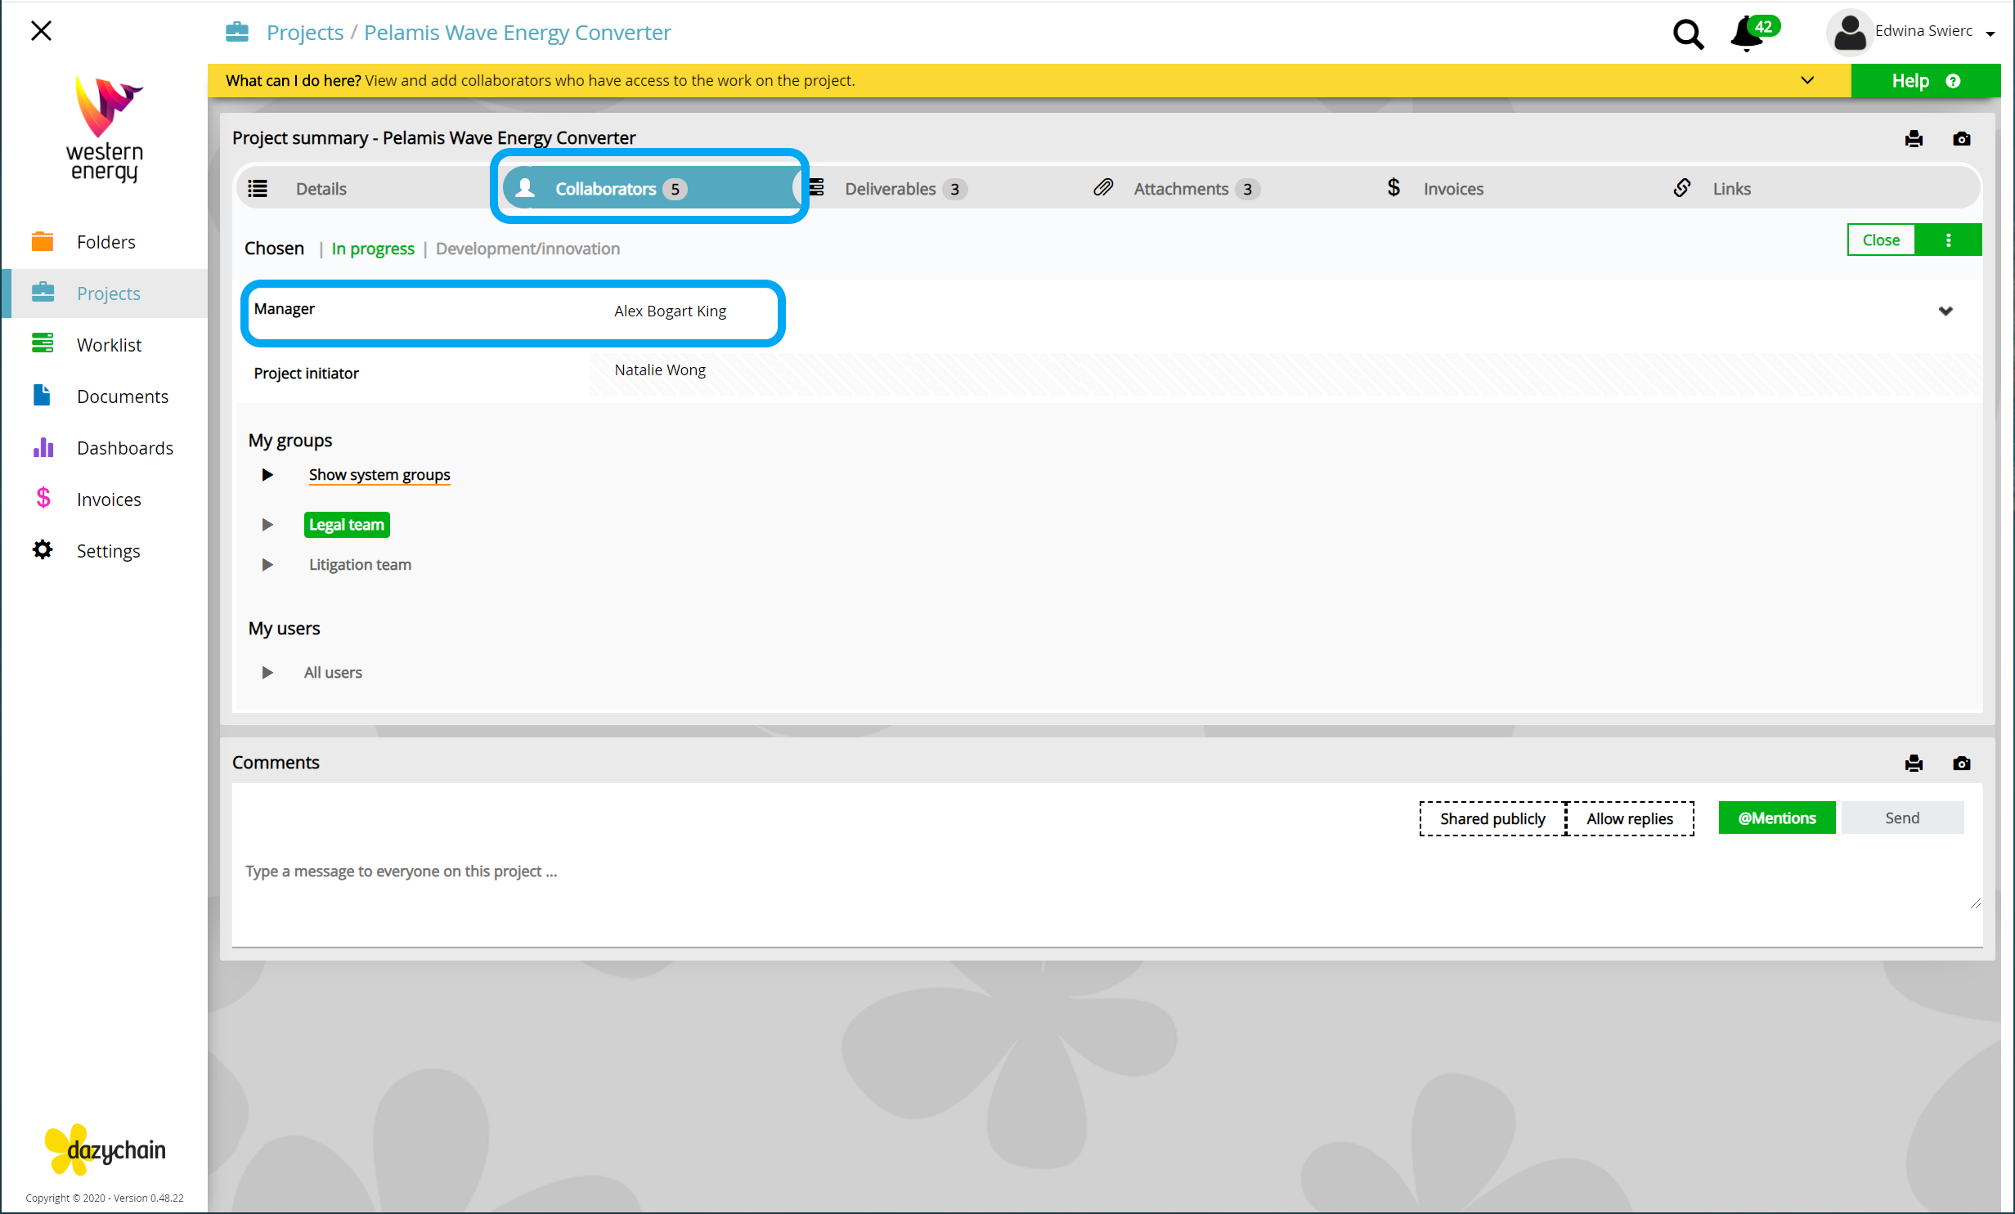2015x1214 pixels.
Task: Click the search magnifier icon
Action: (x=1688, y=34)
